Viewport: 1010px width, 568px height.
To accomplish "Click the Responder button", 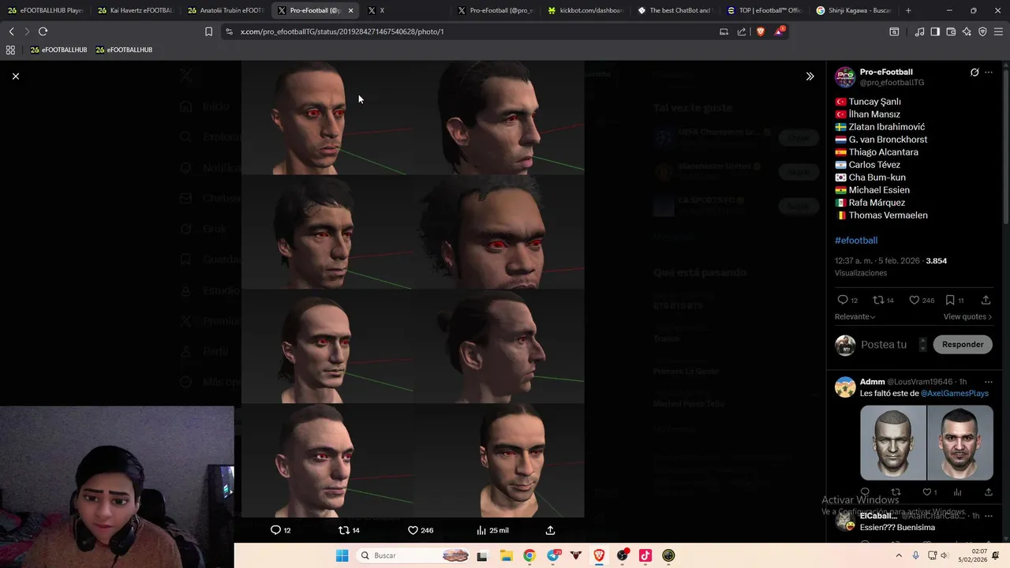I will [x=963, y=344].
